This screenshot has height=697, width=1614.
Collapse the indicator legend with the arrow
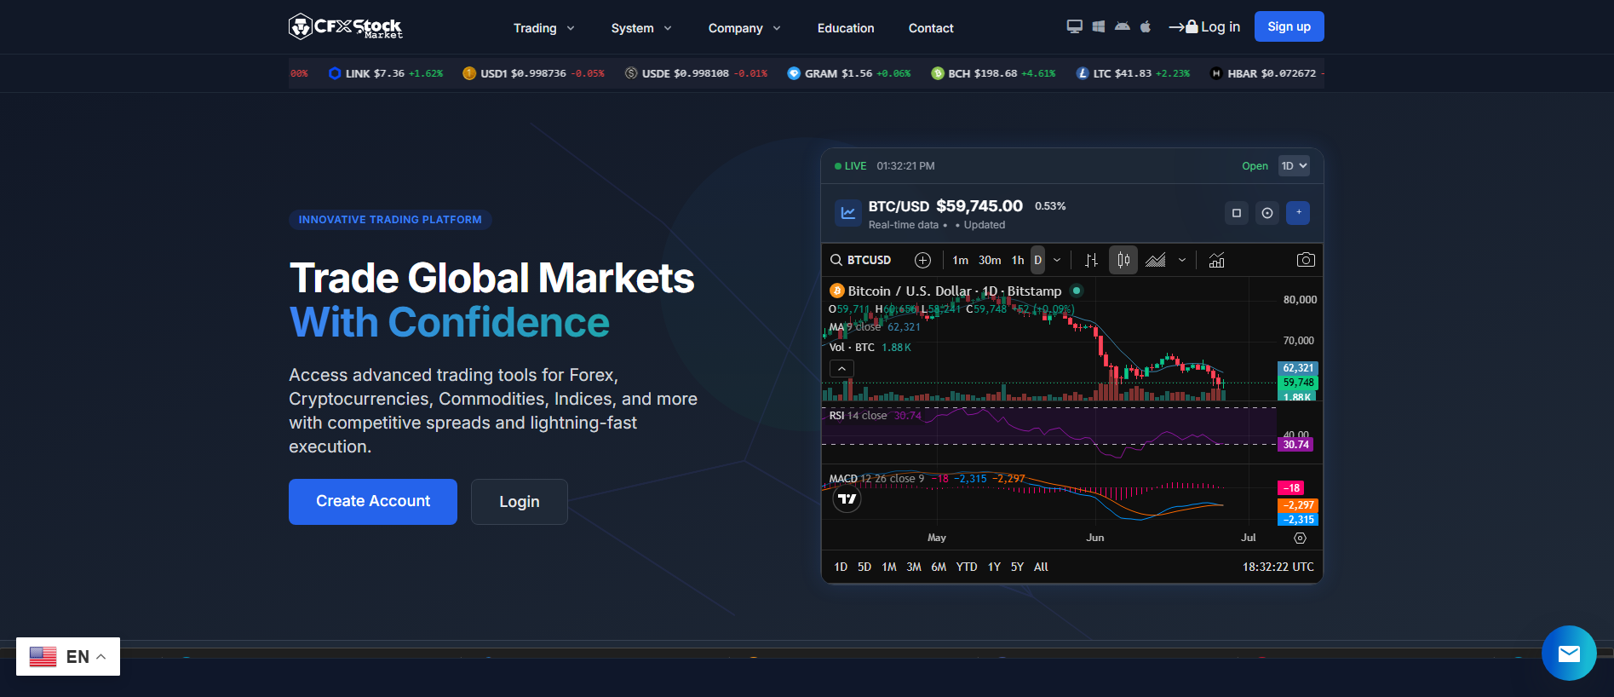[x=841, y=369]
